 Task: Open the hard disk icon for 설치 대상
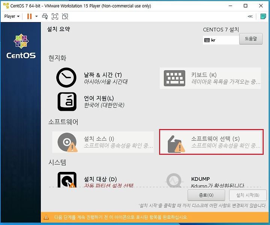(67, 180)
